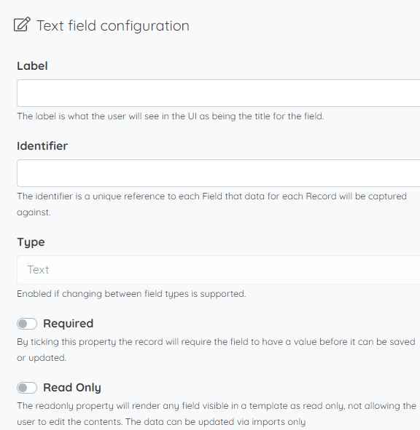Viewport: 420px width, 430px height.
Task: Click the 'Required' label text
Action: [68, 324]
